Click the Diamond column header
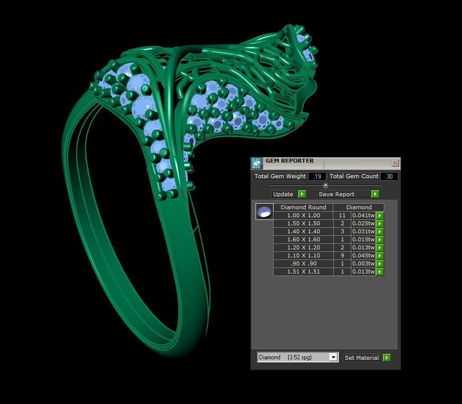 tap(359, 207)
